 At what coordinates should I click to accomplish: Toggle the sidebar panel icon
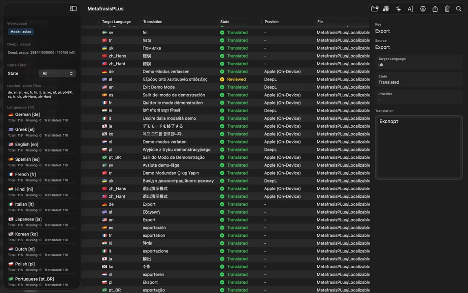(73, 9)
